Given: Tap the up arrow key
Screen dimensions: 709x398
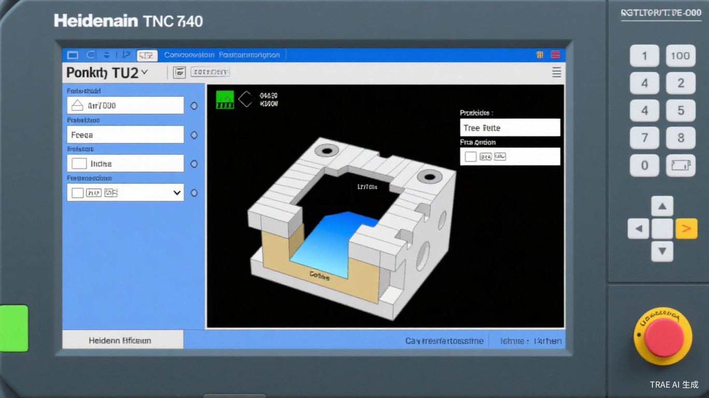Looking at the screenshot, I should click(662, 206).
